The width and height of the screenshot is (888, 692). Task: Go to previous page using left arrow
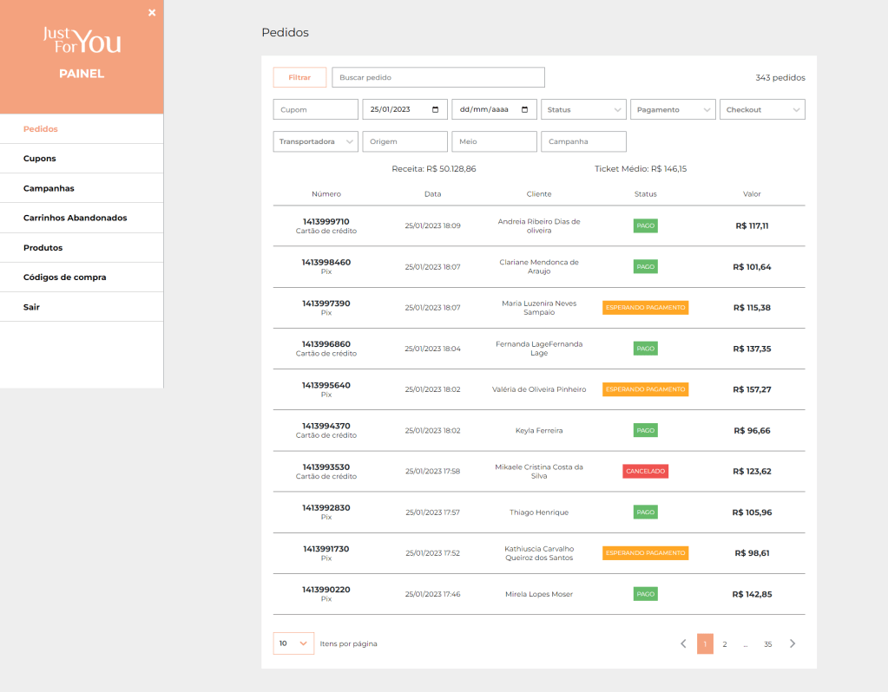tap(683, 644)
